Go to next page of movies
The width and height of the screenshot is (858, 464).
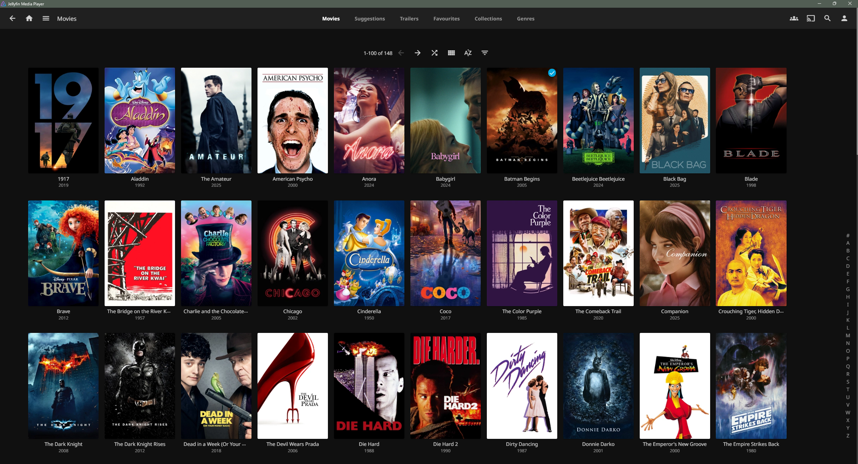(417, 53)
